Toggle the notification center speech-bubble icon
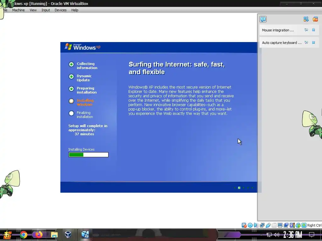 pos(263,19)
